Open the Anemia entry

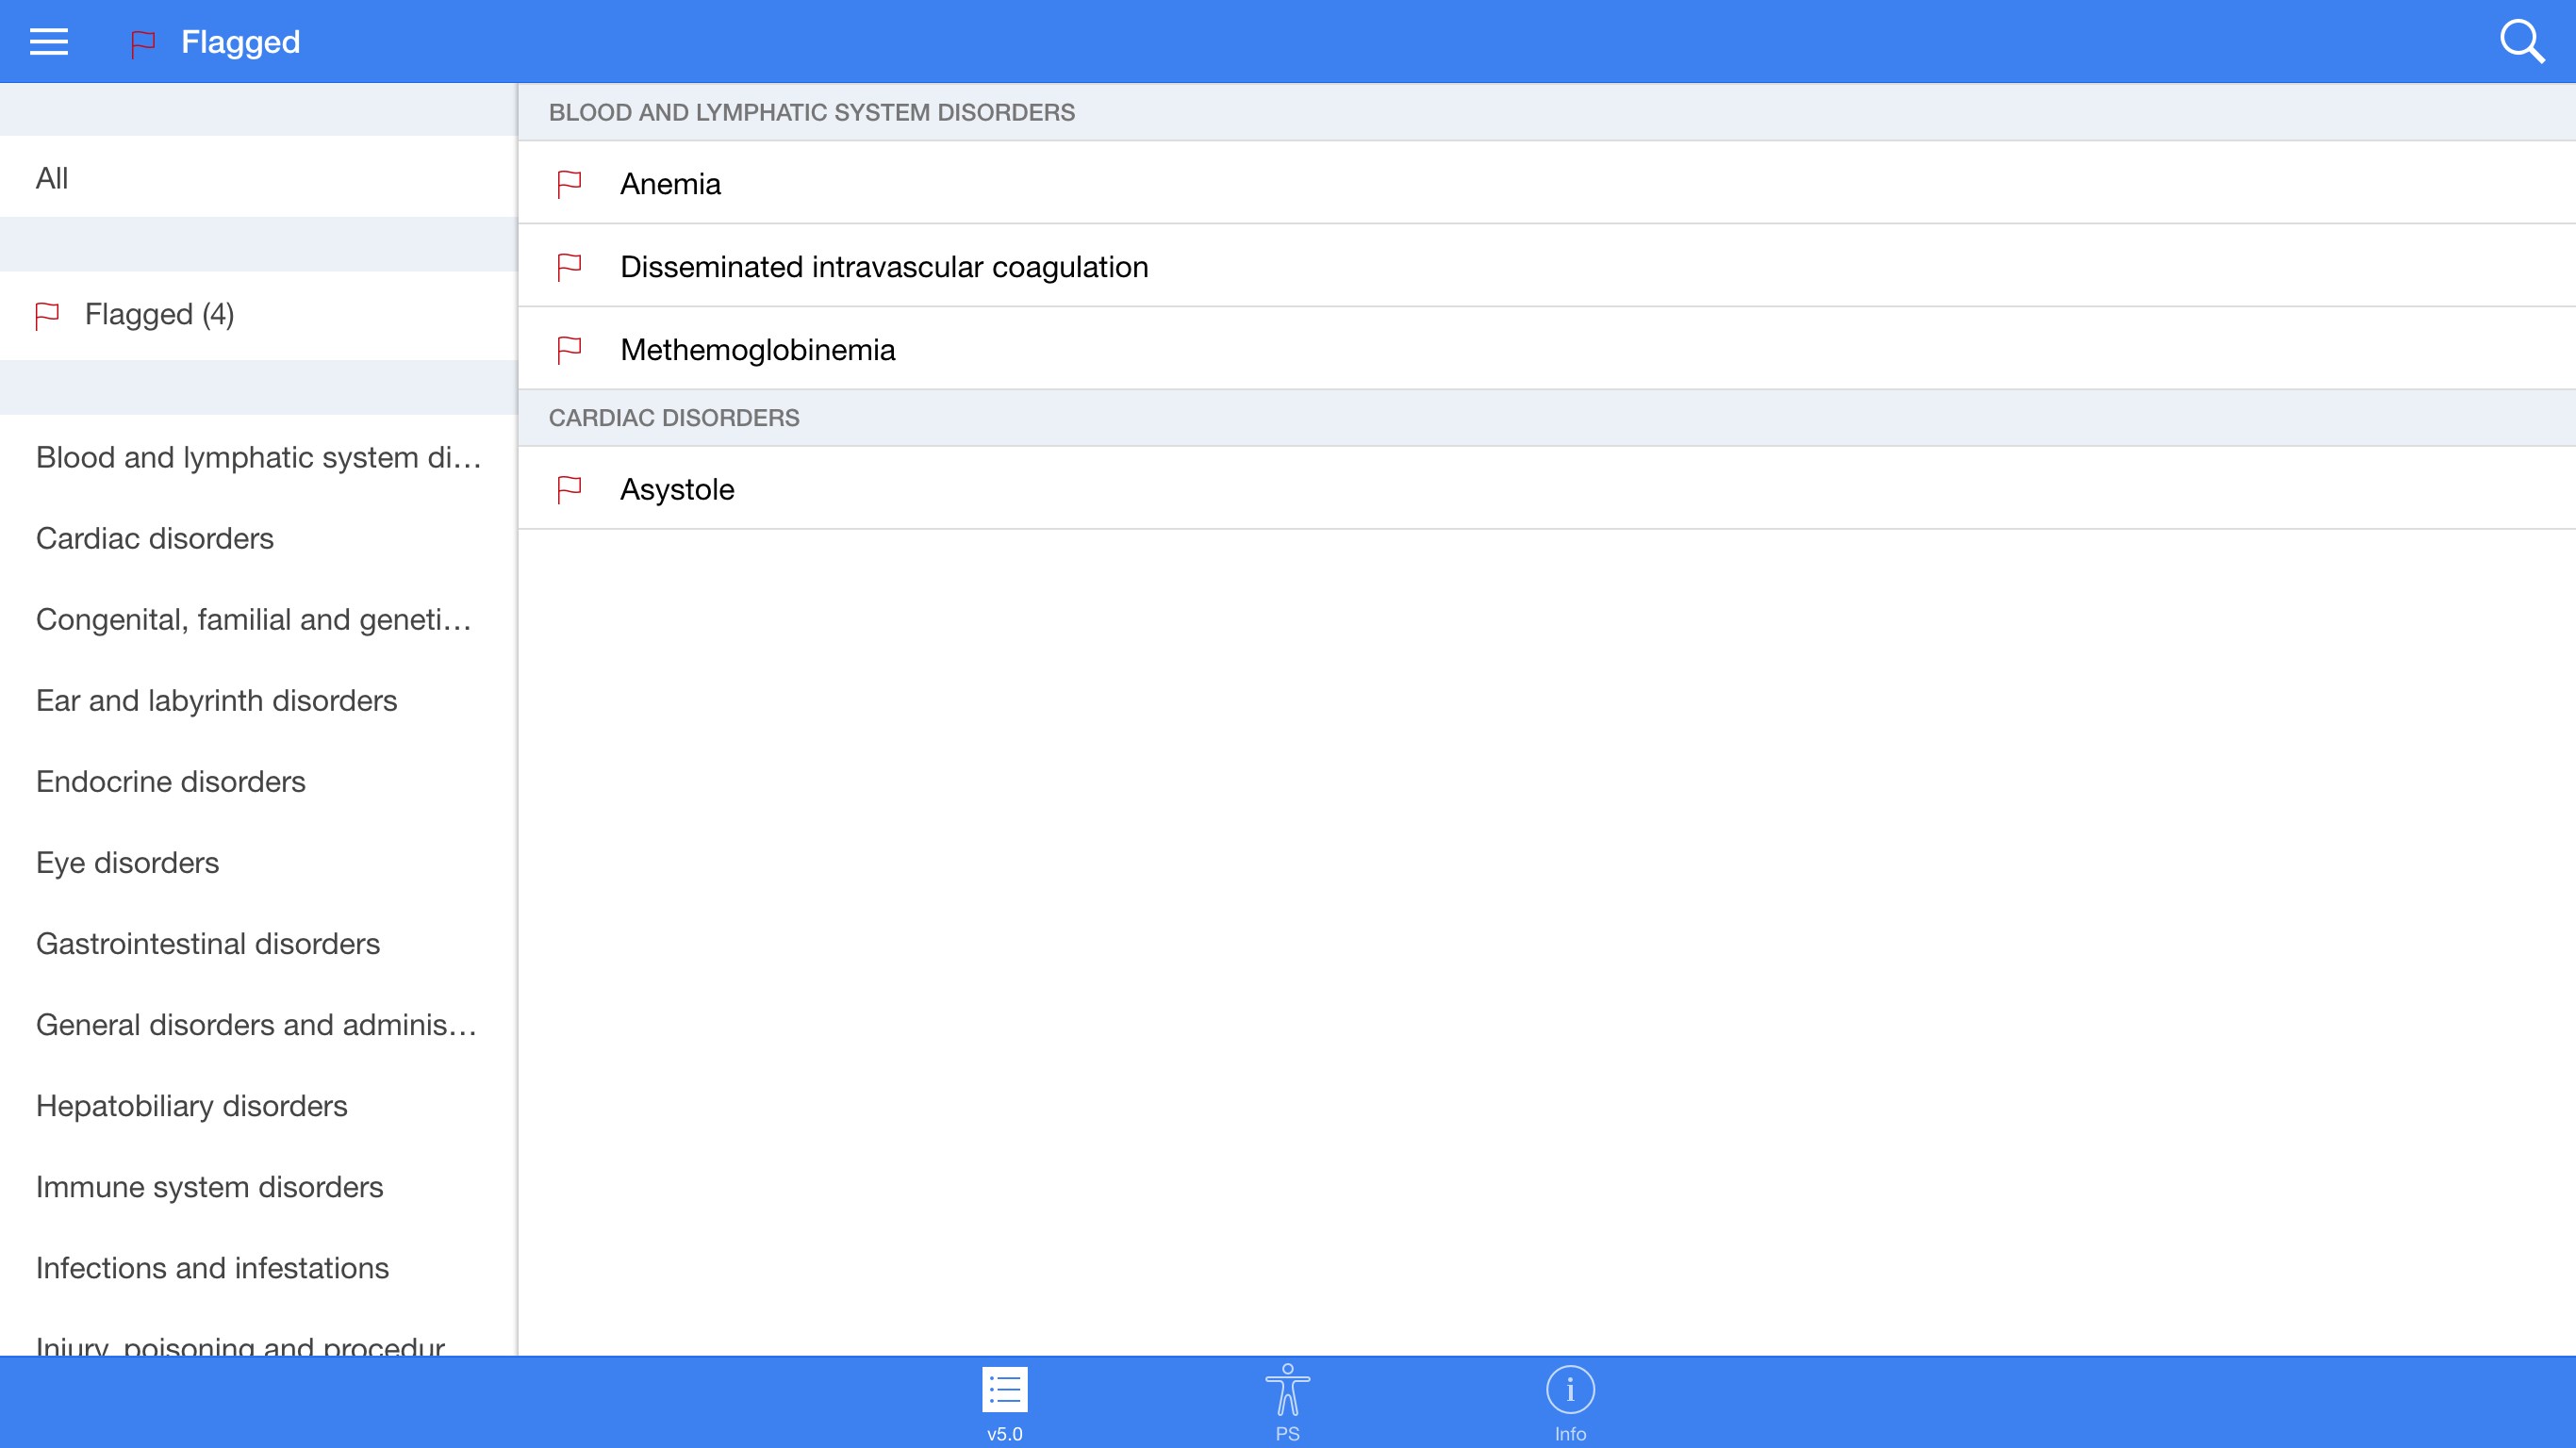click(670, 184)
